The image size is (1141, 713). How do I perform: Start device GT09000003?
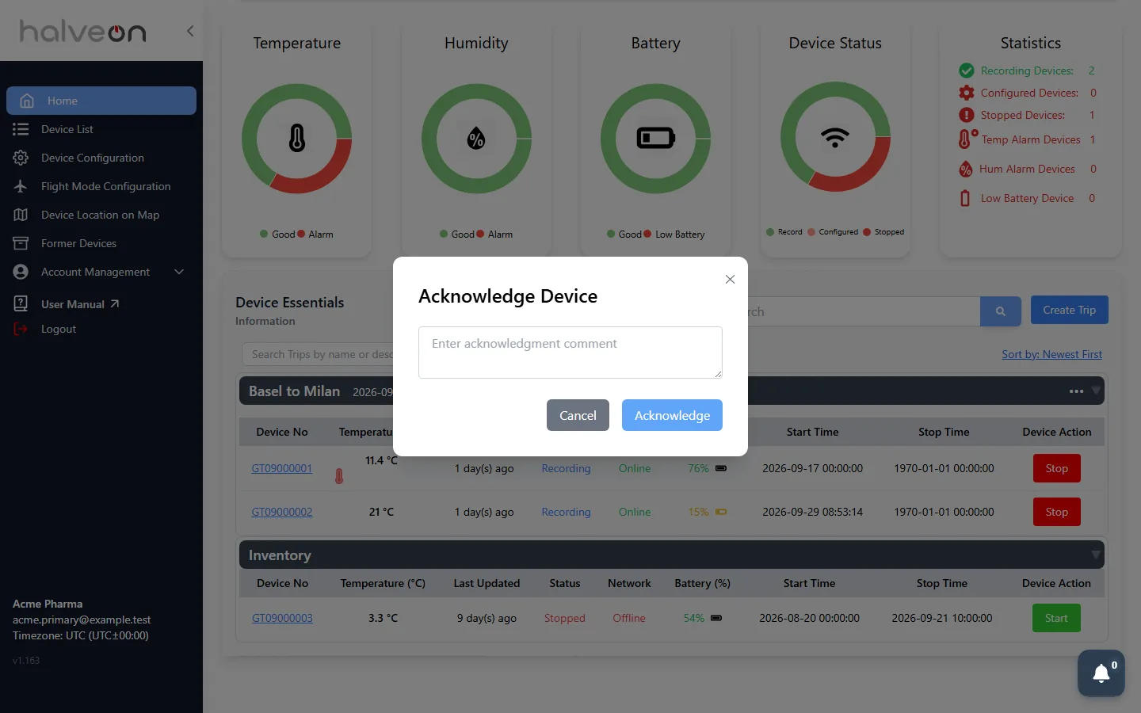tap(1056, 618)
